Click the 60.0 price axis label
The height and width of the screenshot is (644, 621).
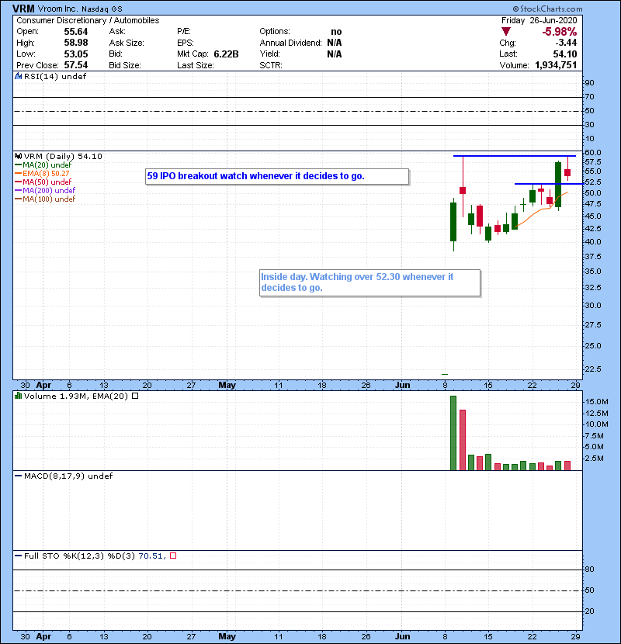click(593, 152)
